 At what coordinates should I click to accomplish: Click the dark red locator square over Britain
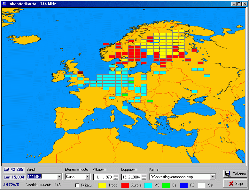(x=80, y=72)
